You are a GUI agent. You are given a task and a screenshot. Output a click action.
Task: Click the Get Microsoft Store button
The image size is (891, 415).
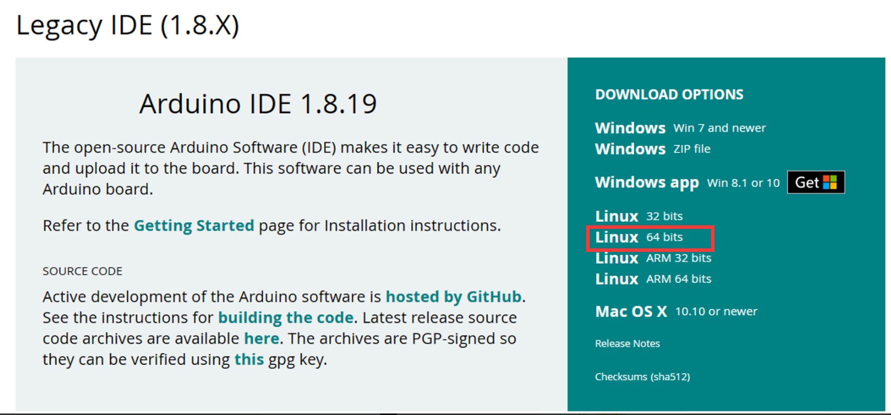click(x=816, y=182)
